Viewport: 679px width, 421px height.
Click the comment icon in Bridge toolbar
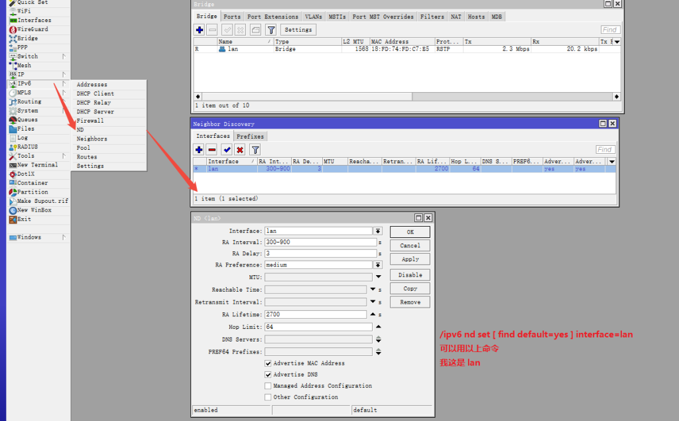click(255, 30)
